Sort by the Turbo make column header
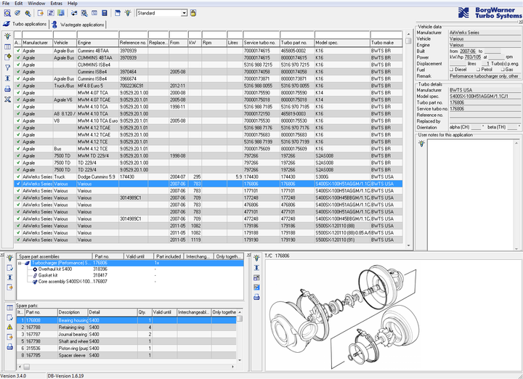This screenshot has height=379, width=523. pyautogui.click(x=386, y=43)
